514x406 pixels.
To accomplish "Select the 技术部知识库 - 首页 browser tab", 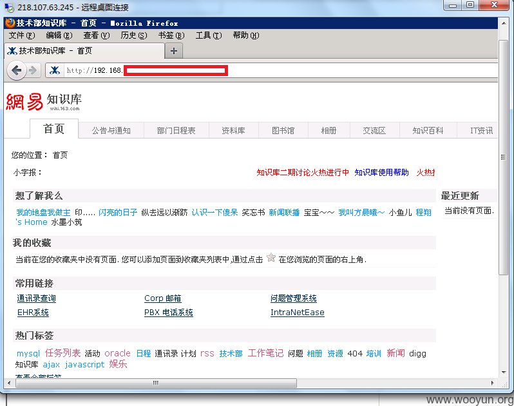I will pyautogui.click(x=84, y=51).
